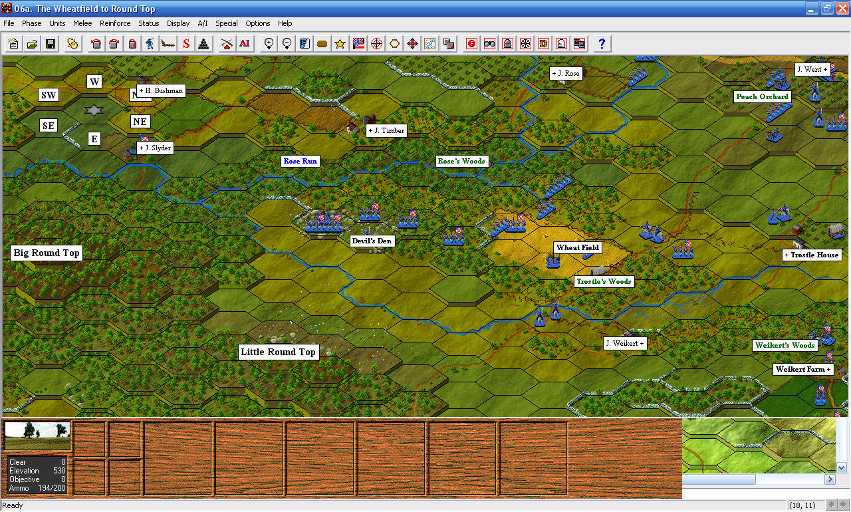This screenshot has width=851, height=512.
Task: Click the boxed letter D toolbar icon
Action: click(543, 44)
